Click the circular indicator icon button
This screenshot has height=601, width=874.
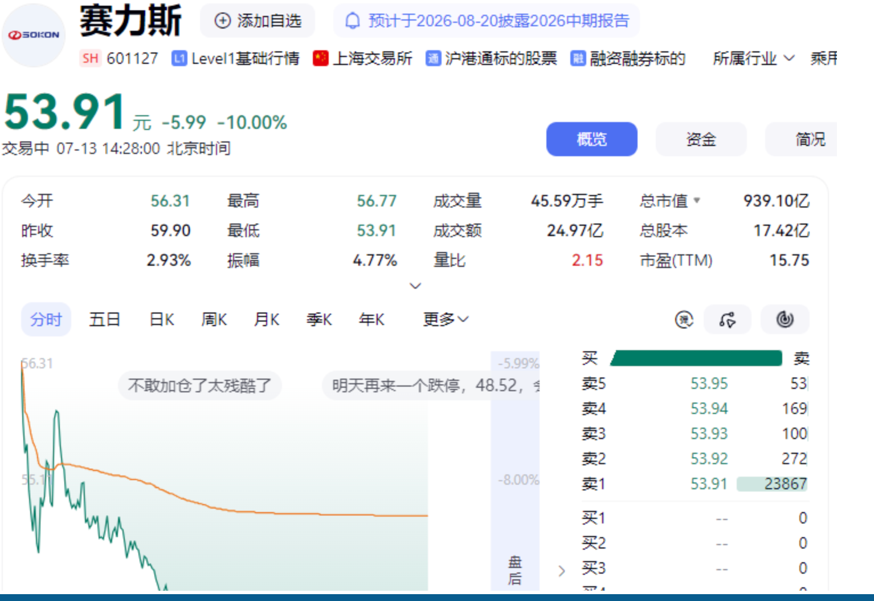pyautogui.click(x=785, y=319)
